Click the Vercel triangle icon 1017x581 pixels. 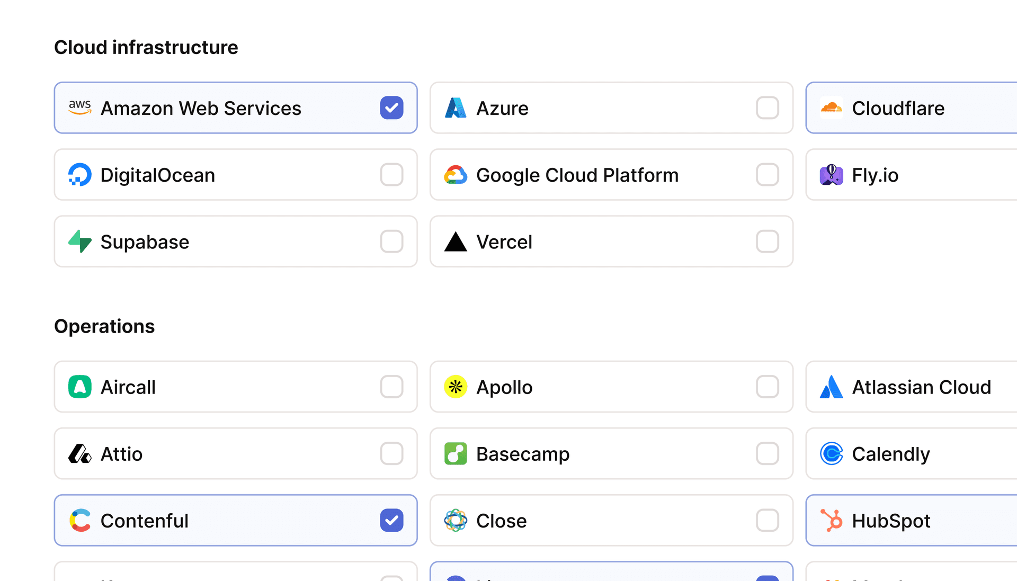[x=456, y=242]
